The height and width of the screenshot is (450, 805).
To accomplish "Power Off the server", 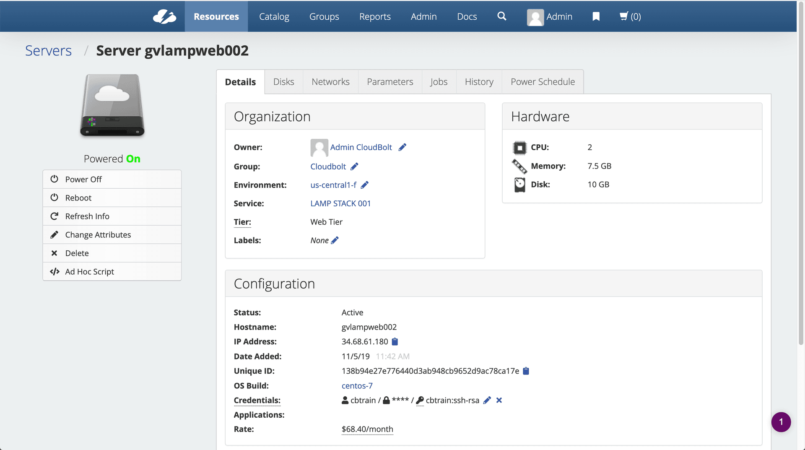I will pos(83,179).
